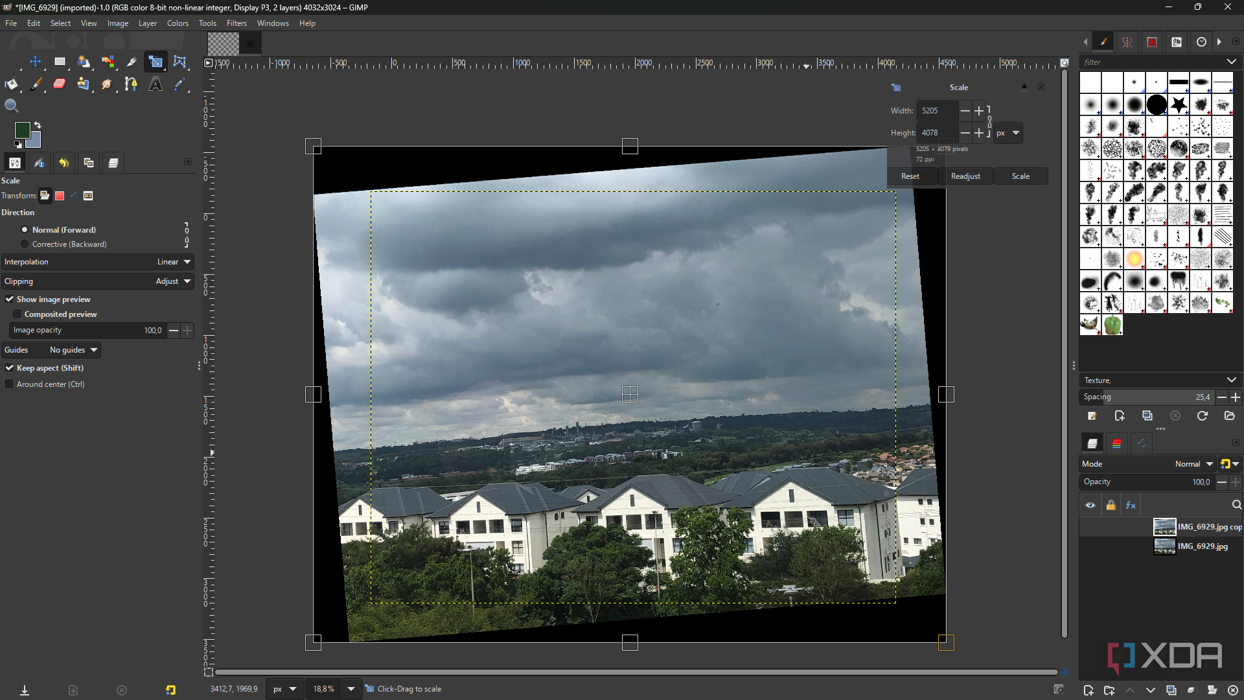Select the Move tool in toolbox
Screen dimensions: 1244x700
[x=35, y=62]
